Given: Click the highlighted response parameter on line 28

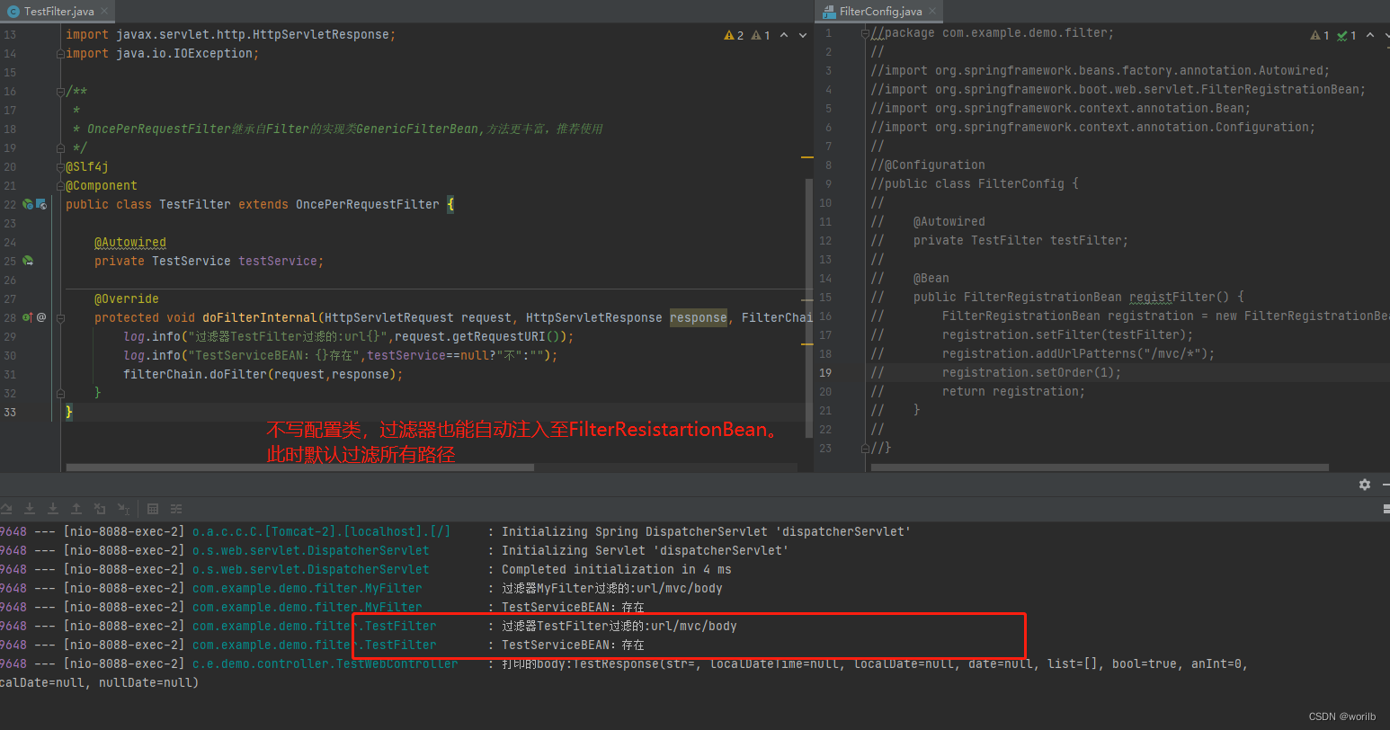Looking at the screenshot, I should (699, 318).
